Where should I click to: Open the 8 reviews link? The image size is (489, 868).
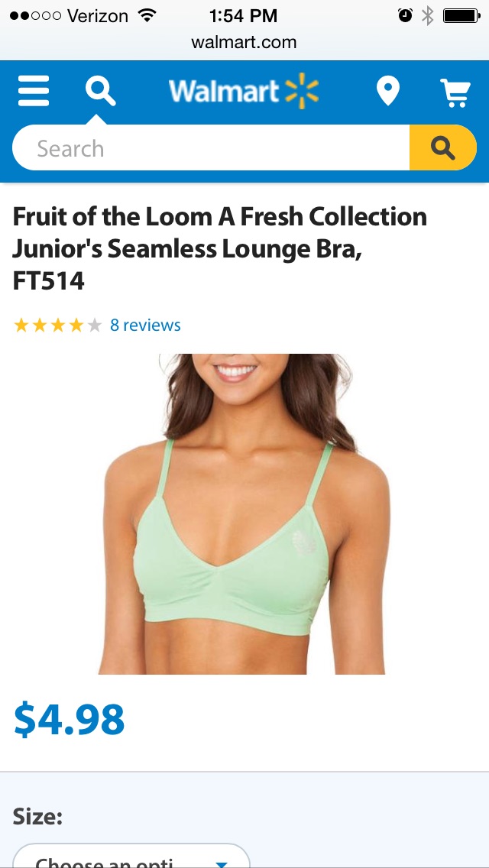tap(145, 325)
